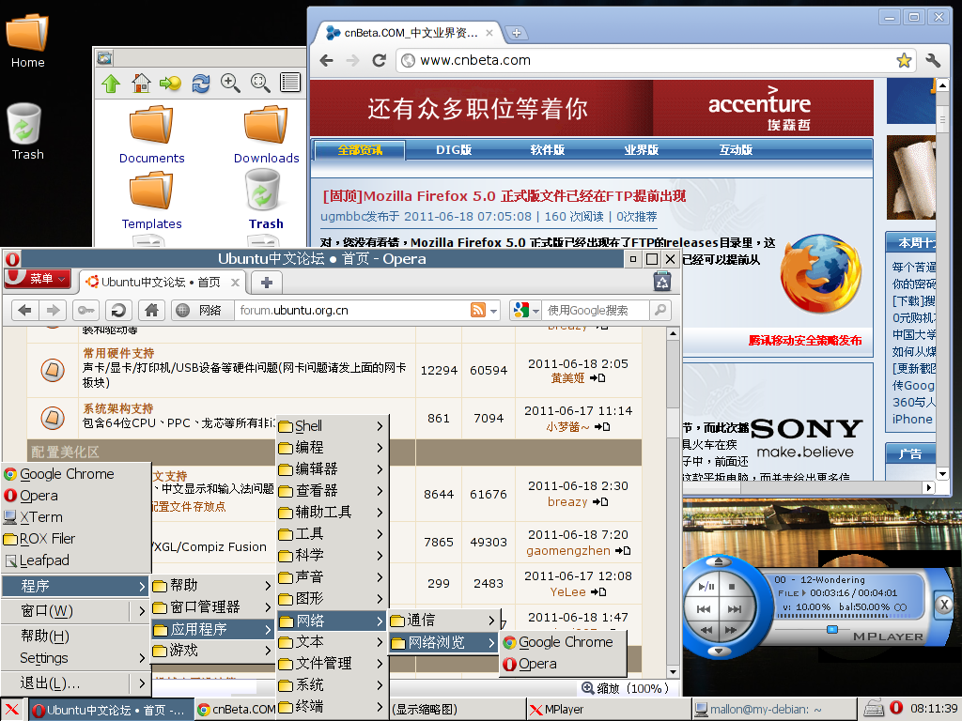Click the MPlayer seek slider handle
Viewport: 962px width, 721px height.
(x=832, y=629)
